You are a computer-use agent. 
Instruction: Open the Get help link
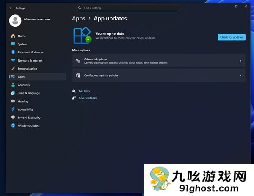84,91
